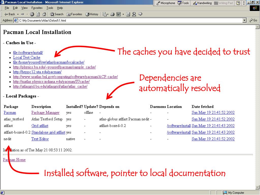Open the File menu
This screenshot has width=260, height=195.
pyautogui.click(x=7, y=8)
